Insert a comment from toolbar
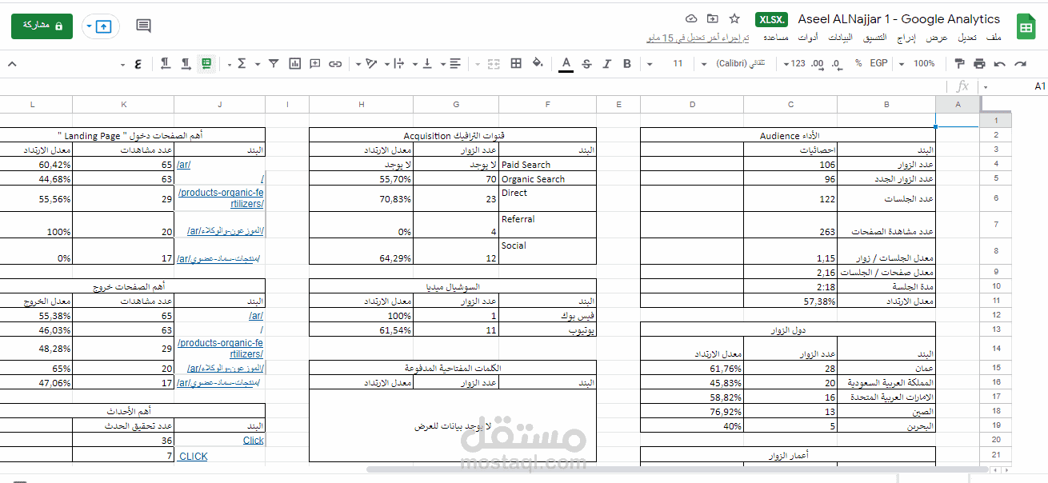This screenshot has width=1048, height=483. 315,63
